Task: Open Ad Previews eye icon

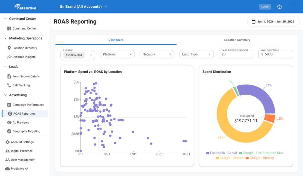Action: click(x=9, y=122)
